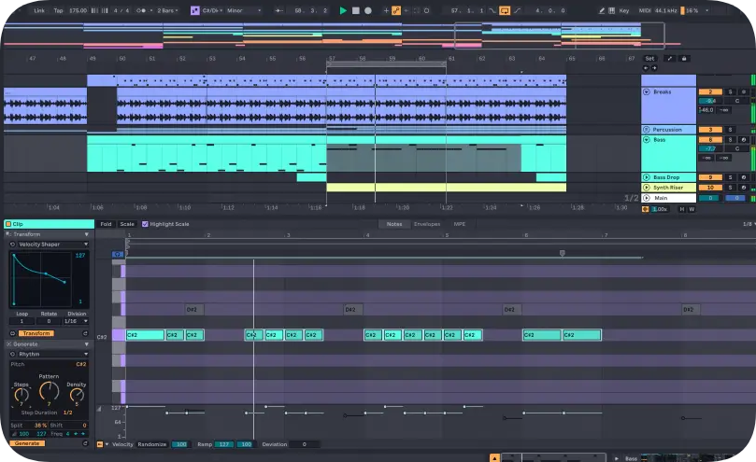Image resolution: width=756 pixels, height=462 pixels.
Task: Toggle the Link sync button
Action: click(x=39, y=10)
